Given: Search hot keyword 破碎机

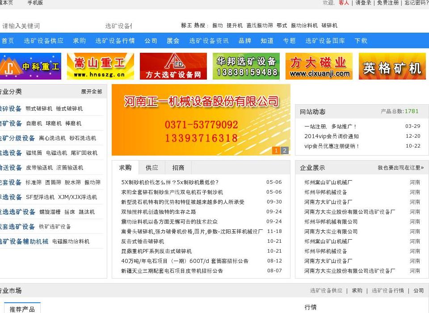Looking at the screenshot, I should click(x=329, y=25).
